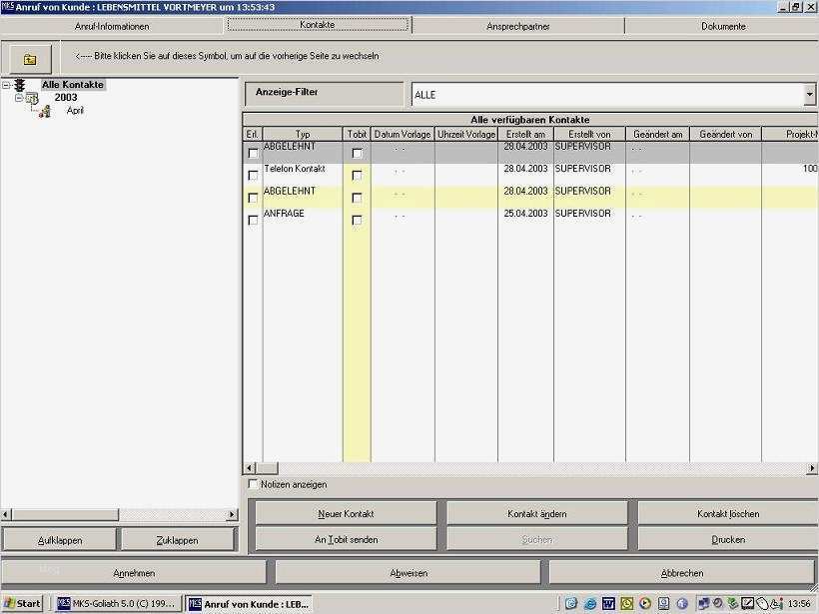Image resolution: width=819 pixels, height=614 pixels.
Task: Tick Tobit checkbox of Telefon Kontakt row
Action: [x=357, y=176]
